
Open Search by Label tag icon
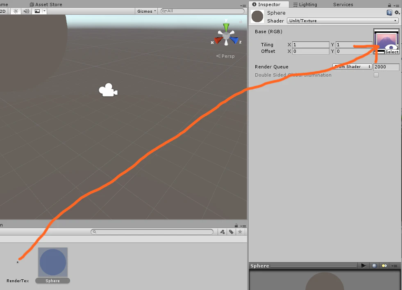tap(231, 232)
